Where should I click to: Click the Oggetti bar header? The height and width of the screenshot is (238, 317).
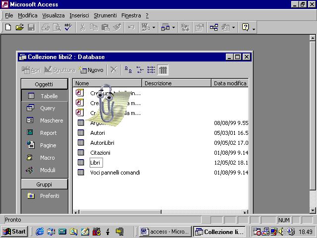click(44, 84)
